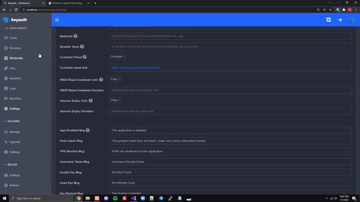Show help for Session Expiry Unit
This screenshot has height=202, width=360.
(91, 100)
